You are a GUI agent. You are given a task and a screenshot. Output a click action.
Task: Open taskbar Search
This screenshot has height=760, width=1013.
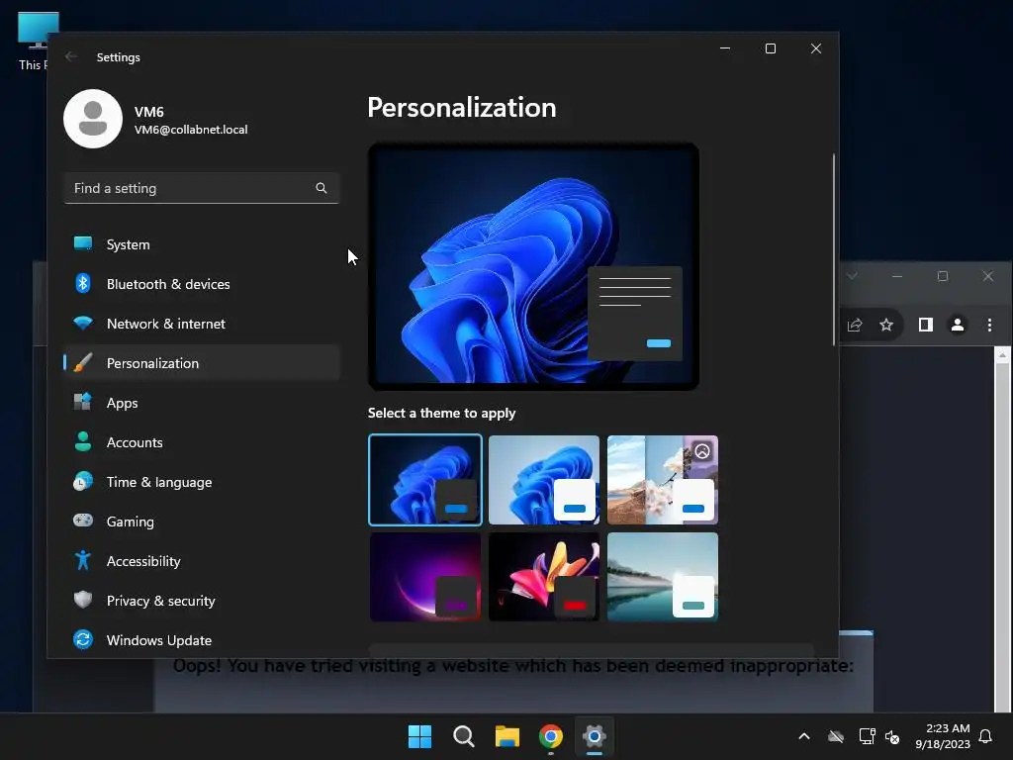coord(463,736)
